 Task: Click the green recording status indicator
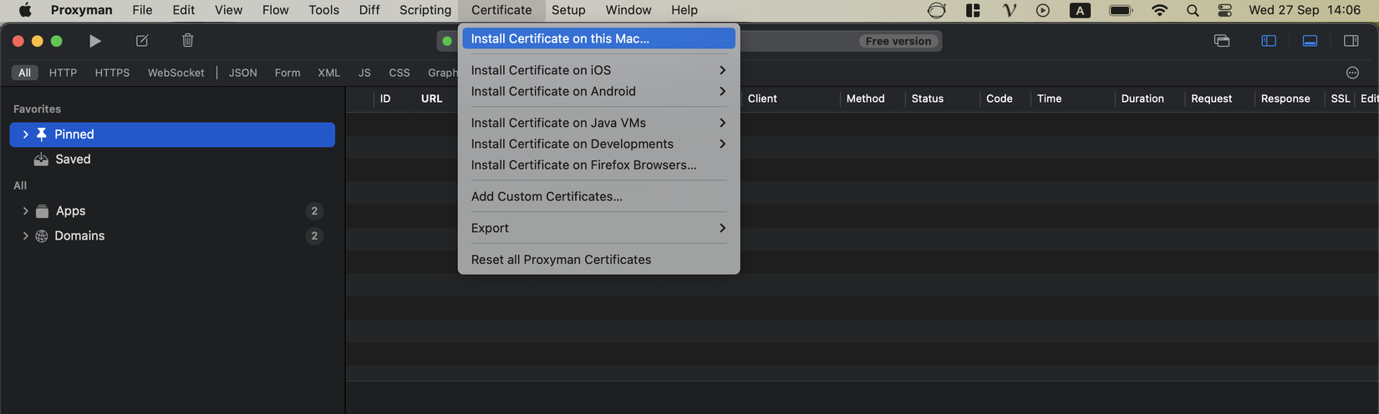pyautogui.click(x=447, y=41)
